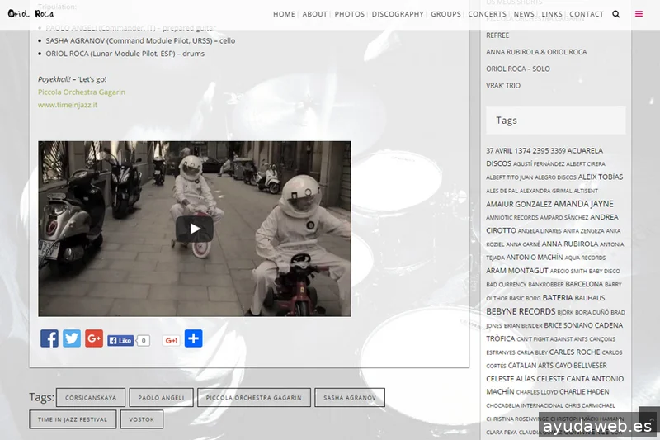Click the Oriol Roca site logo
Screen dimensions: 660x440
click(31, 13)
